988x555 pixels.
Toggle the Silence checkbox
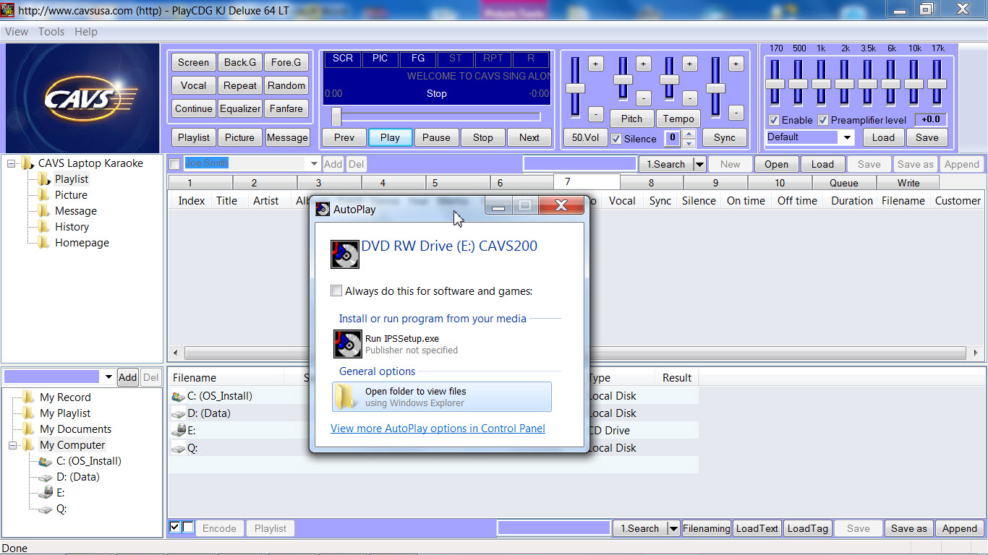[616, 139]
